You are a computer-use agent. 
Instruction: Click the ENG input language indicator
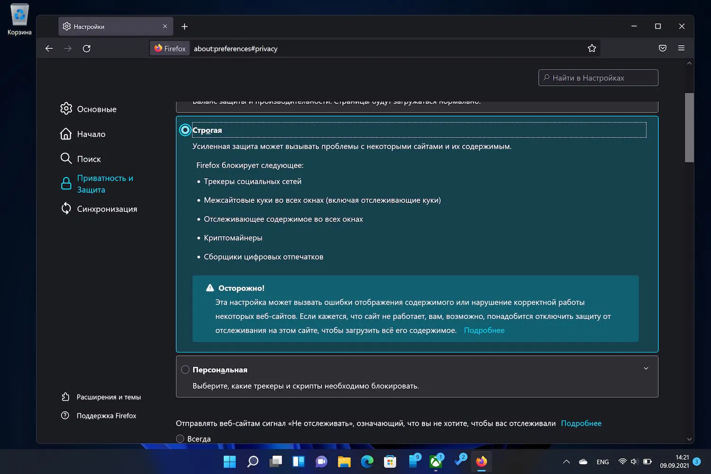603,462
